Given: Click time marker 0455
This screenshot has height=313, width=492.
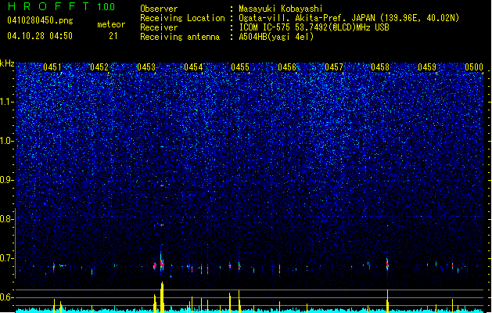Looking at the screenshot, I should coord(240,67).
